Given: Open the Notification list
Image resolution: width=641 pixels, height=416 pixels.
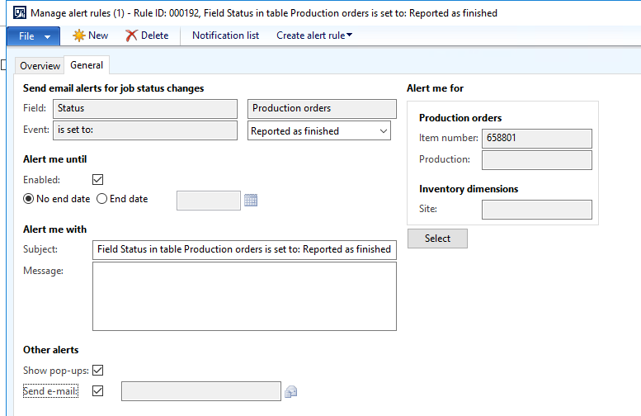Looking at the screenshot, I should [226, 35].
